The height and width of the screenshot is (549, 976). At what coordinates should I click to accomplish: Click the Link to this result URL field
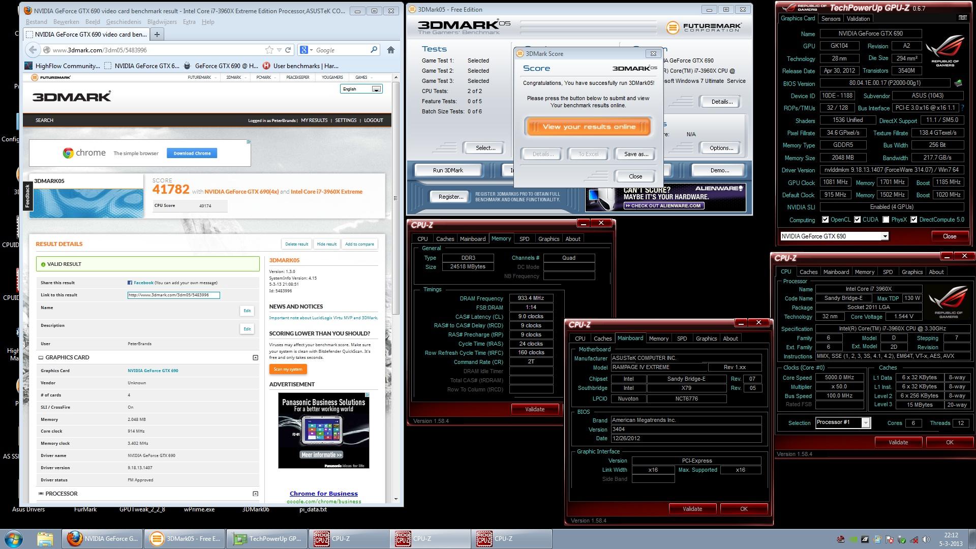click(173, 295)
